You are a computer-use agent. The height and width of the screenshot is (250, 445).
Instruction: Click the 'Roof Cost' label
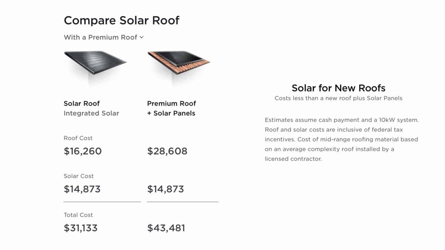[x=78, y=138]
